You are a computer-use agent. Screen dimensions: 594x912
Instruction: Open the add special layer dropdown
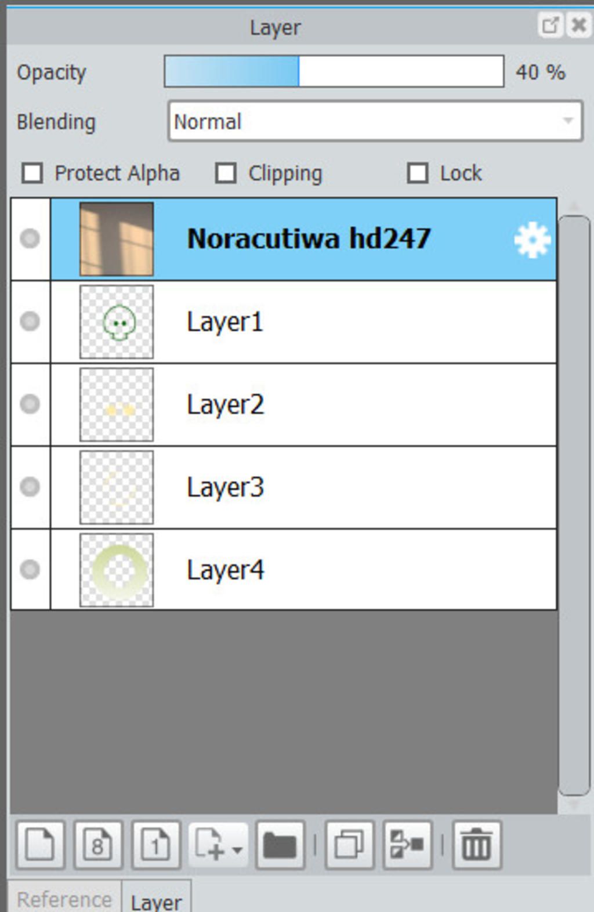click(x=219, y=845)
